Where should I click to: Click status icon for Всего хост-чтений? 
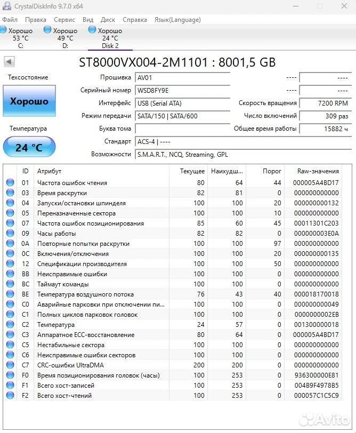point(10,396)
